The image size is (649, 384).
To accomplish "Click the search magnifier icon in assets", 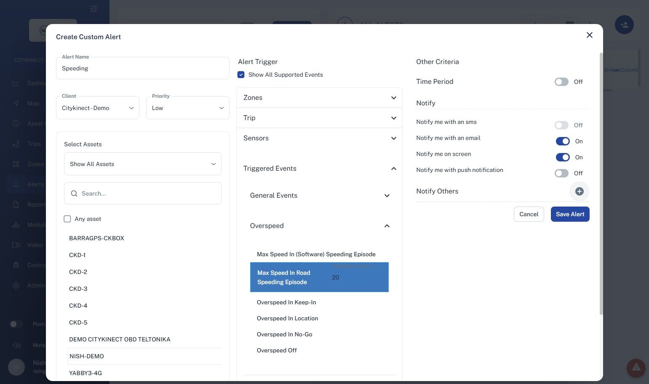I will (x=74, y=193).
